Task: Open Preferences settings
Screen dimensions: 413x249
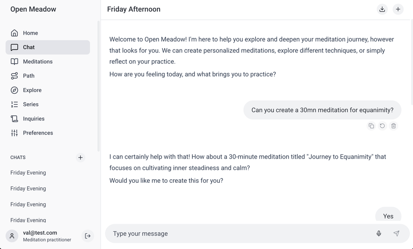Action: pos(38,133)
